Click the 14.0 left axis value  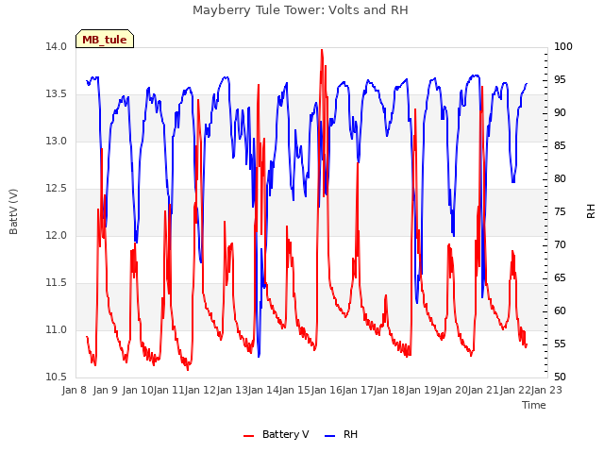(57, 46)
